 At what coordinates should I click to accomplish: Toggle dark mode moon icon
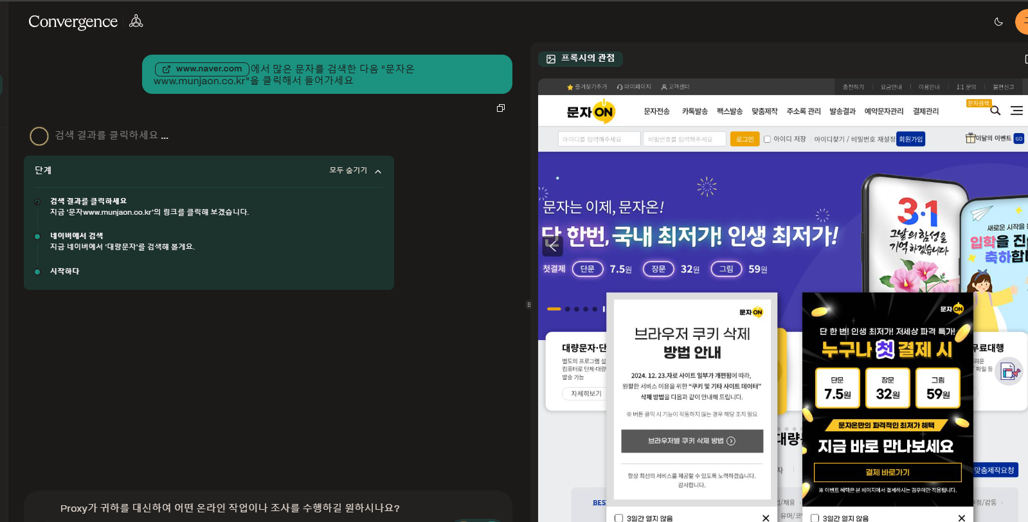pos(998,22)
